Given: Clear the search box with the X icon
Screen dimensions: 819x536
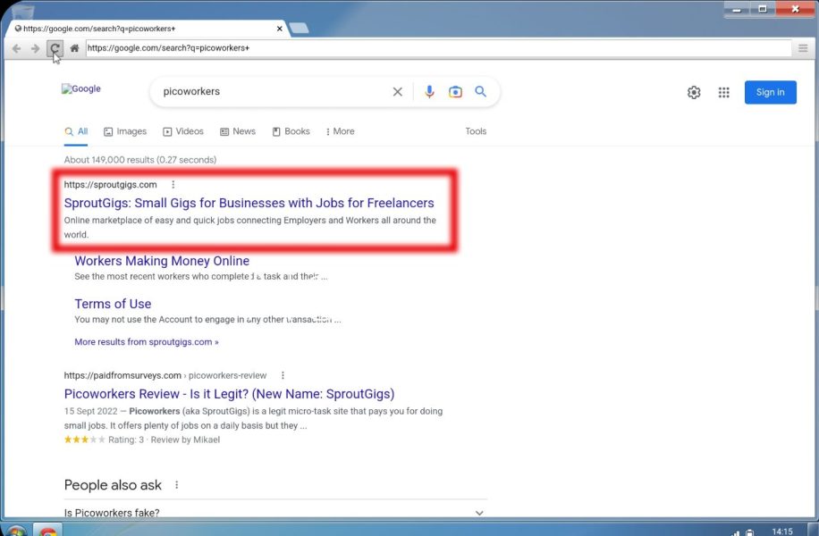Looking at the screenshot, I should tap(398, 92).
